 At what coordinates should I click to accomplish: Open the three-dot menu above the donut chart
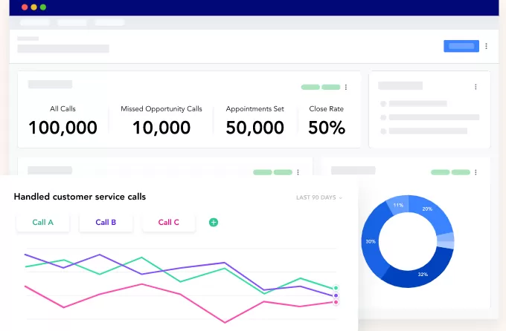point(475,172)
